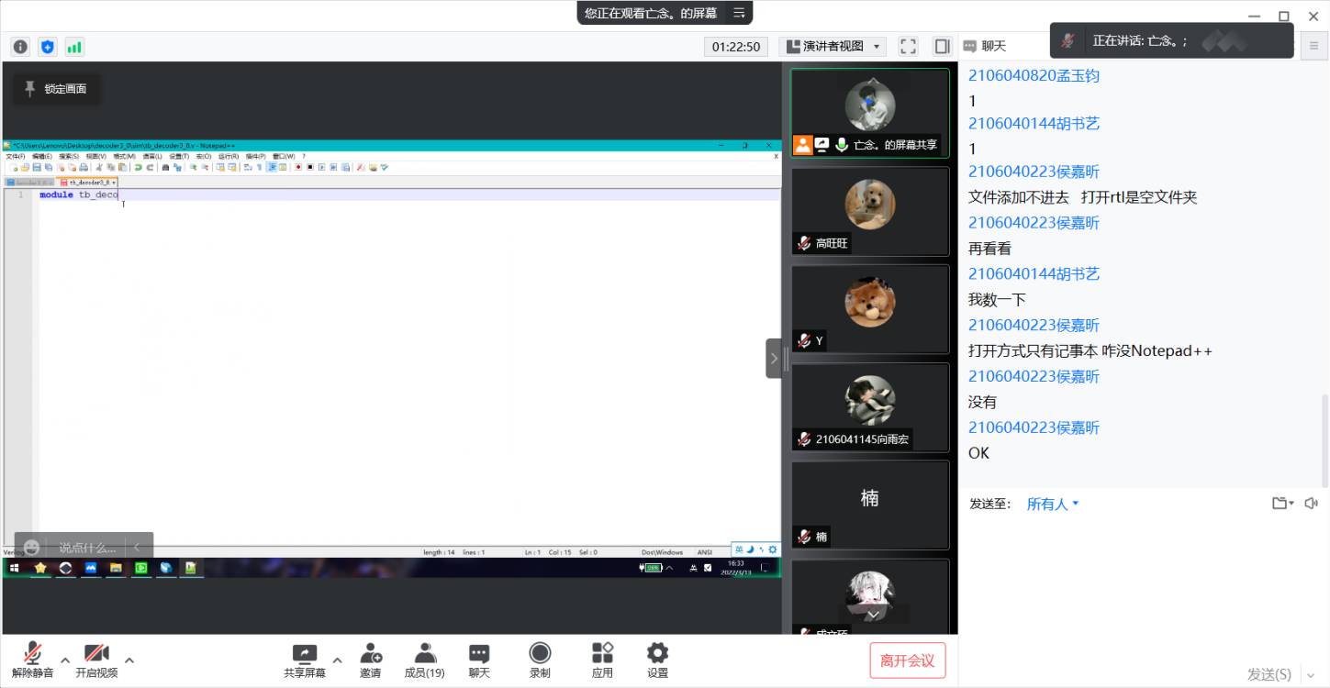Click the chat message input area
The width and height of the screenshot is (1330, 688).
pos(1144,587)
